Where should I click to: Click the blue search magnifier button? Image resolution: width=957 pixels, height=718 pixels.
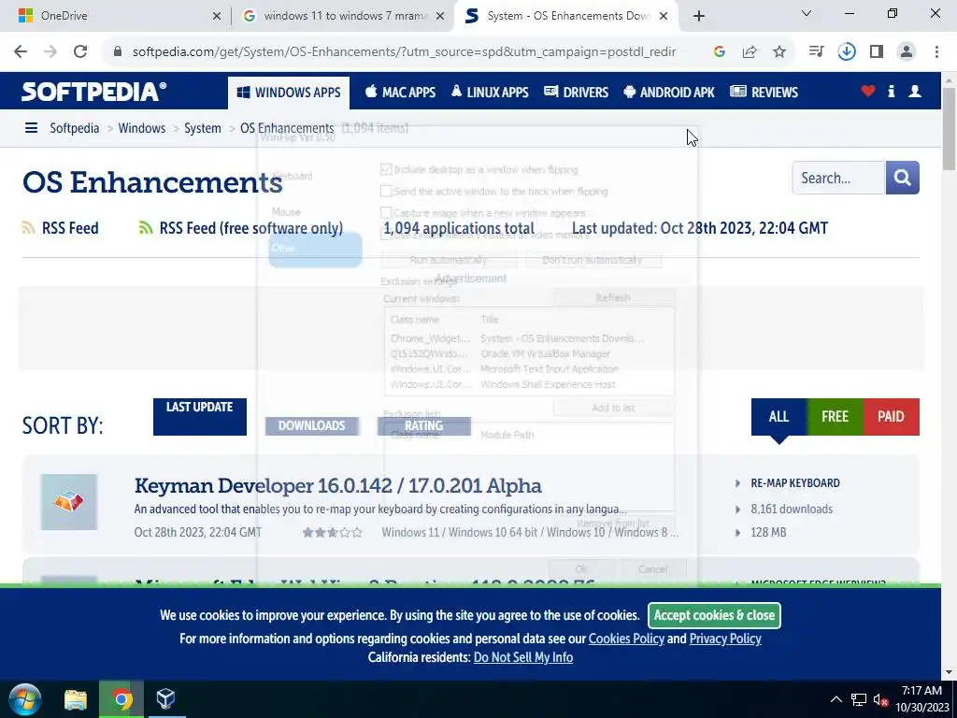(x=902, y=178)
